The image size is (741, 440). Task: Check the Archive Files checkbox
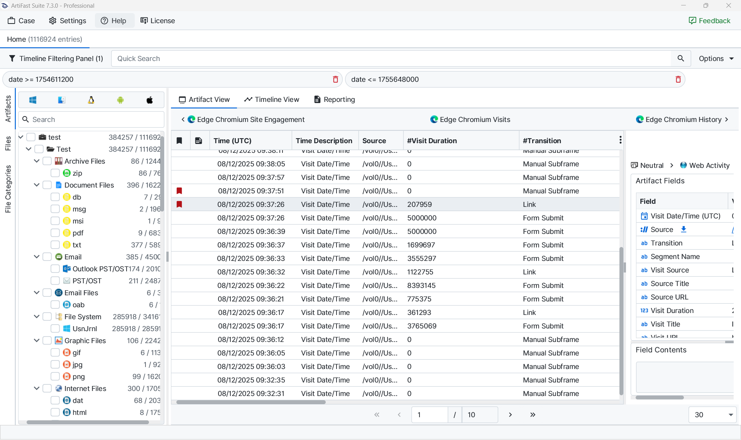tap(47, 161)
